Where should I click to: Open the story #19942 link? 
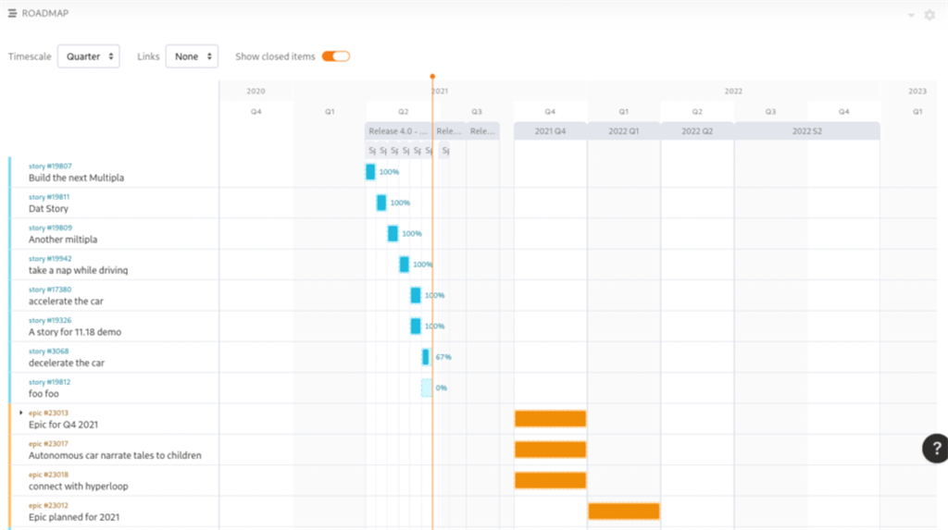pos(50,259)
